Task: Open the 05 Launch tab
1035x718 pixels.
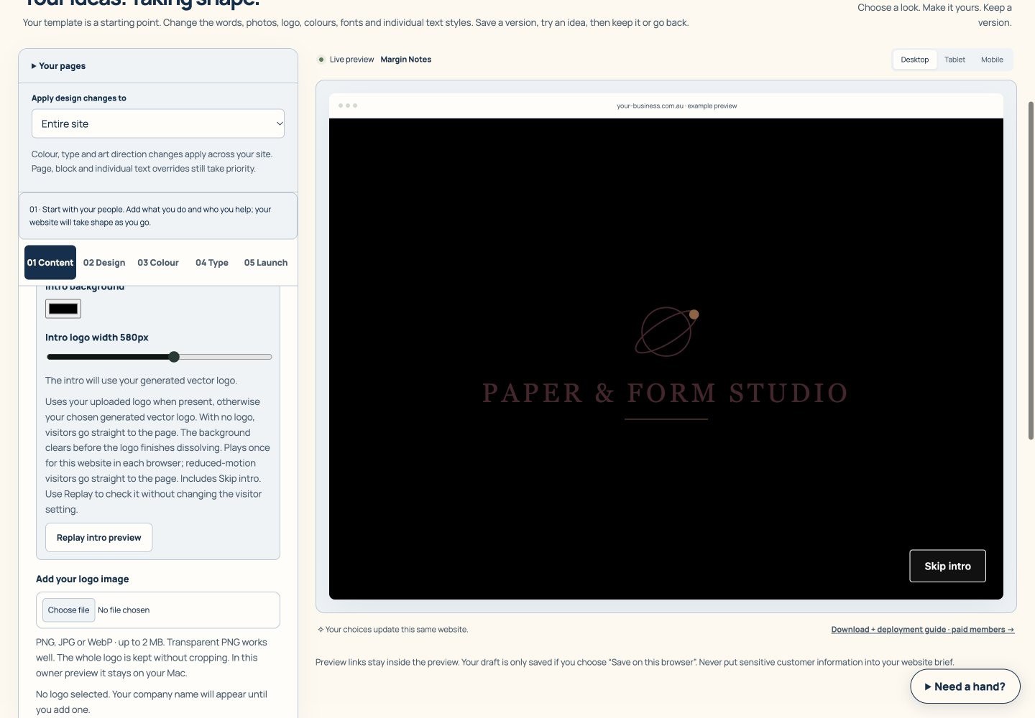Action: [266, 263]
